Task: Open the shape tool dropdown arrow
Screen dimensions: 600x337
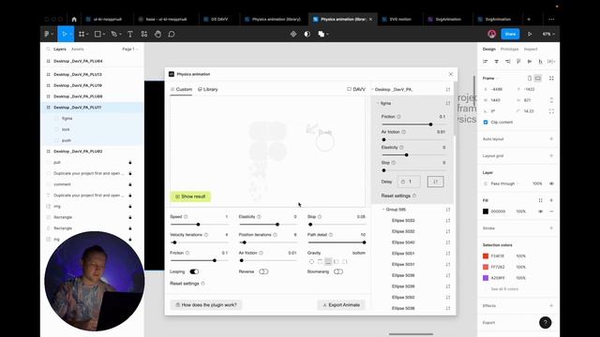Action: point(103,35)
